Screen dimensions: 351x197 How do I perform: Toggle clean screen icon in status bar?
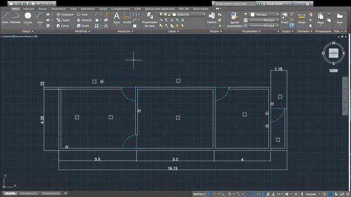click(342, 194)
